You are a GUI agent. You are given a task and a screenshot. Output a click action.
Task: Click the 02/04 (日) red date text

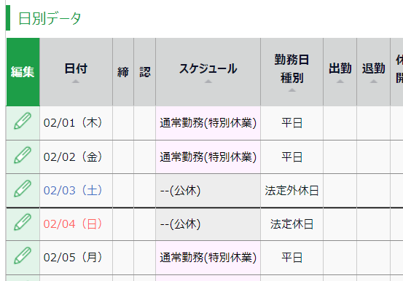73,224
